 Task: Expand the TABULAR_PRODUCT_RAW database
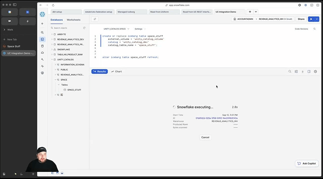point(52,55)
